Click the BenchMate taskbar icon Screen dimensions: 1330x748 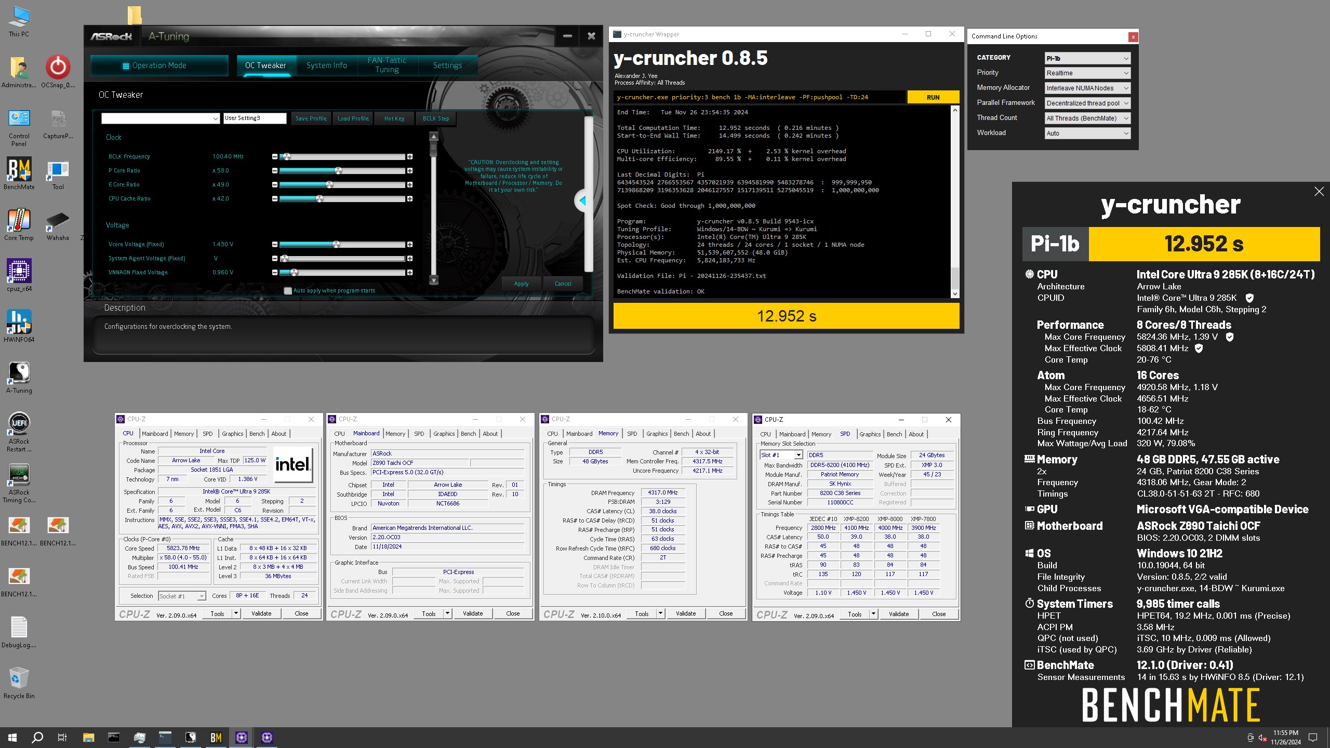tap(216, 737)
